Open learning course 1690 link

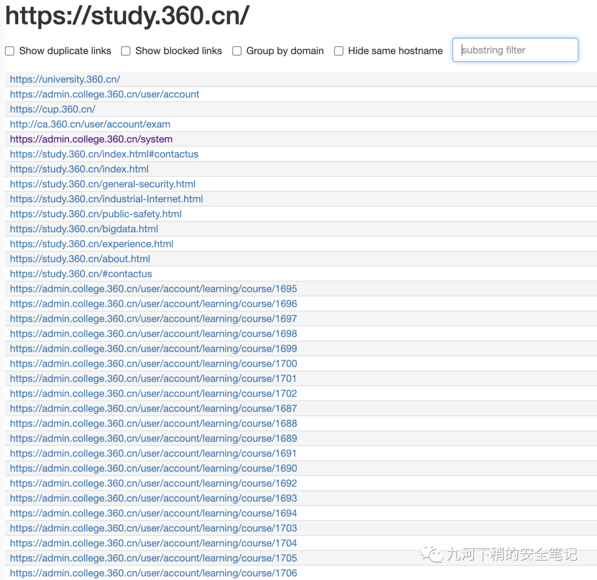click(x=154, y=468)
